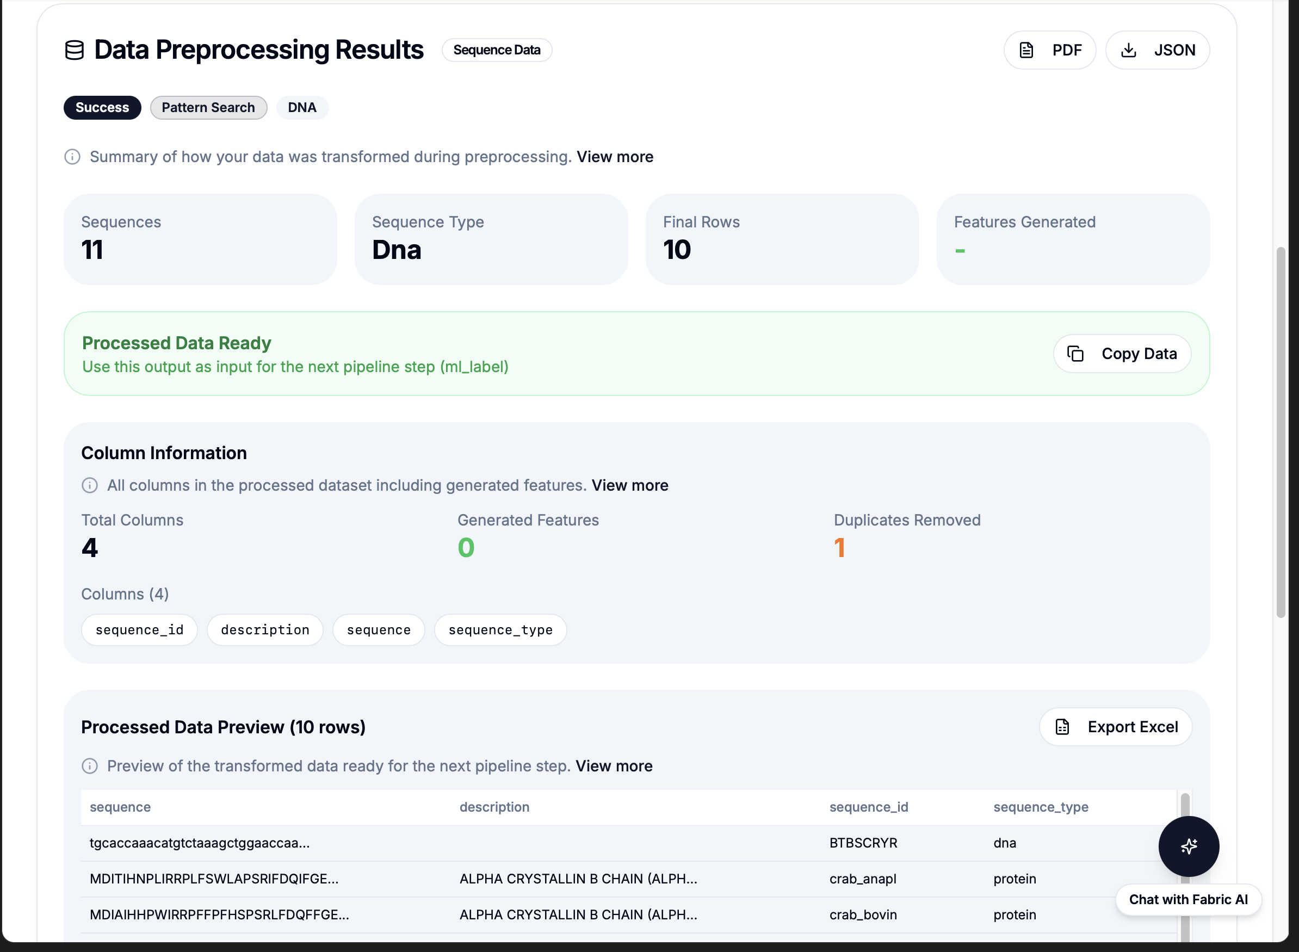Click the PDF document icon
This screenshot has width=1299, height=952.
coord(1026,50)
